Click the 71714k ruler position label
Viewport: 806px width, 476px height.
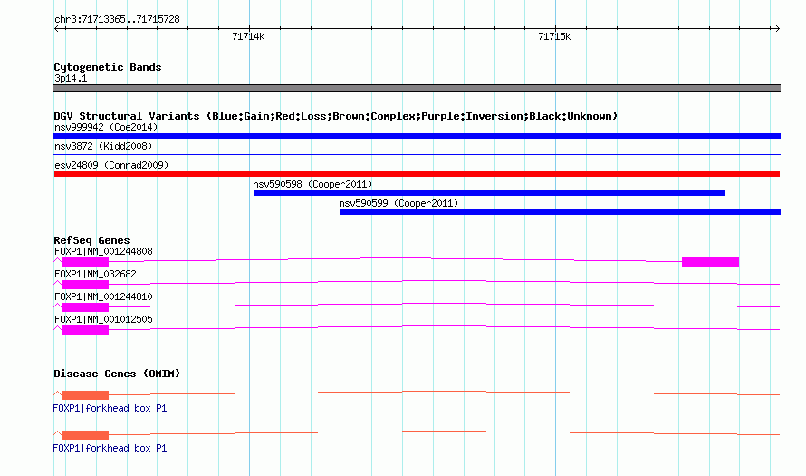click(248, 36)
